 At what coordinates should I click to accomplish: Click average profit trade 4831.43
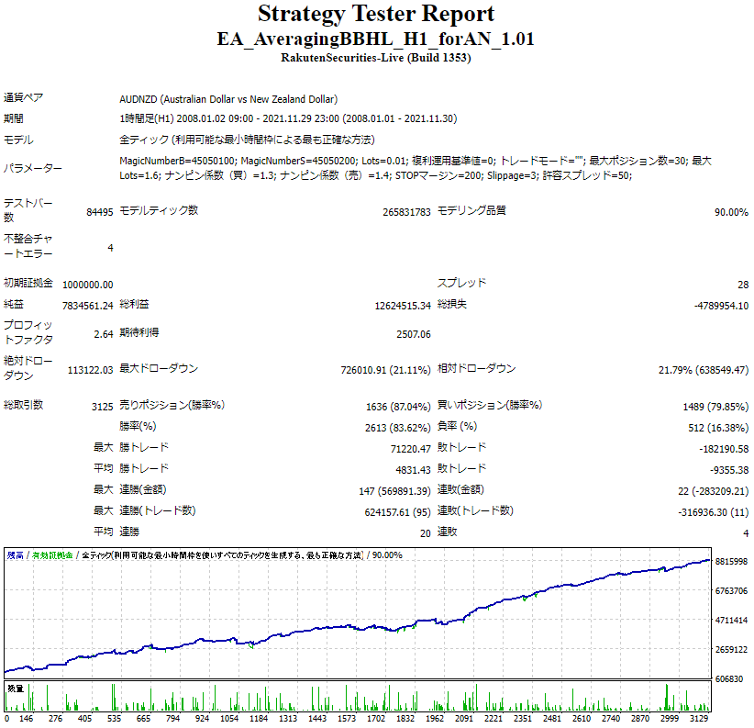[413, 470]
